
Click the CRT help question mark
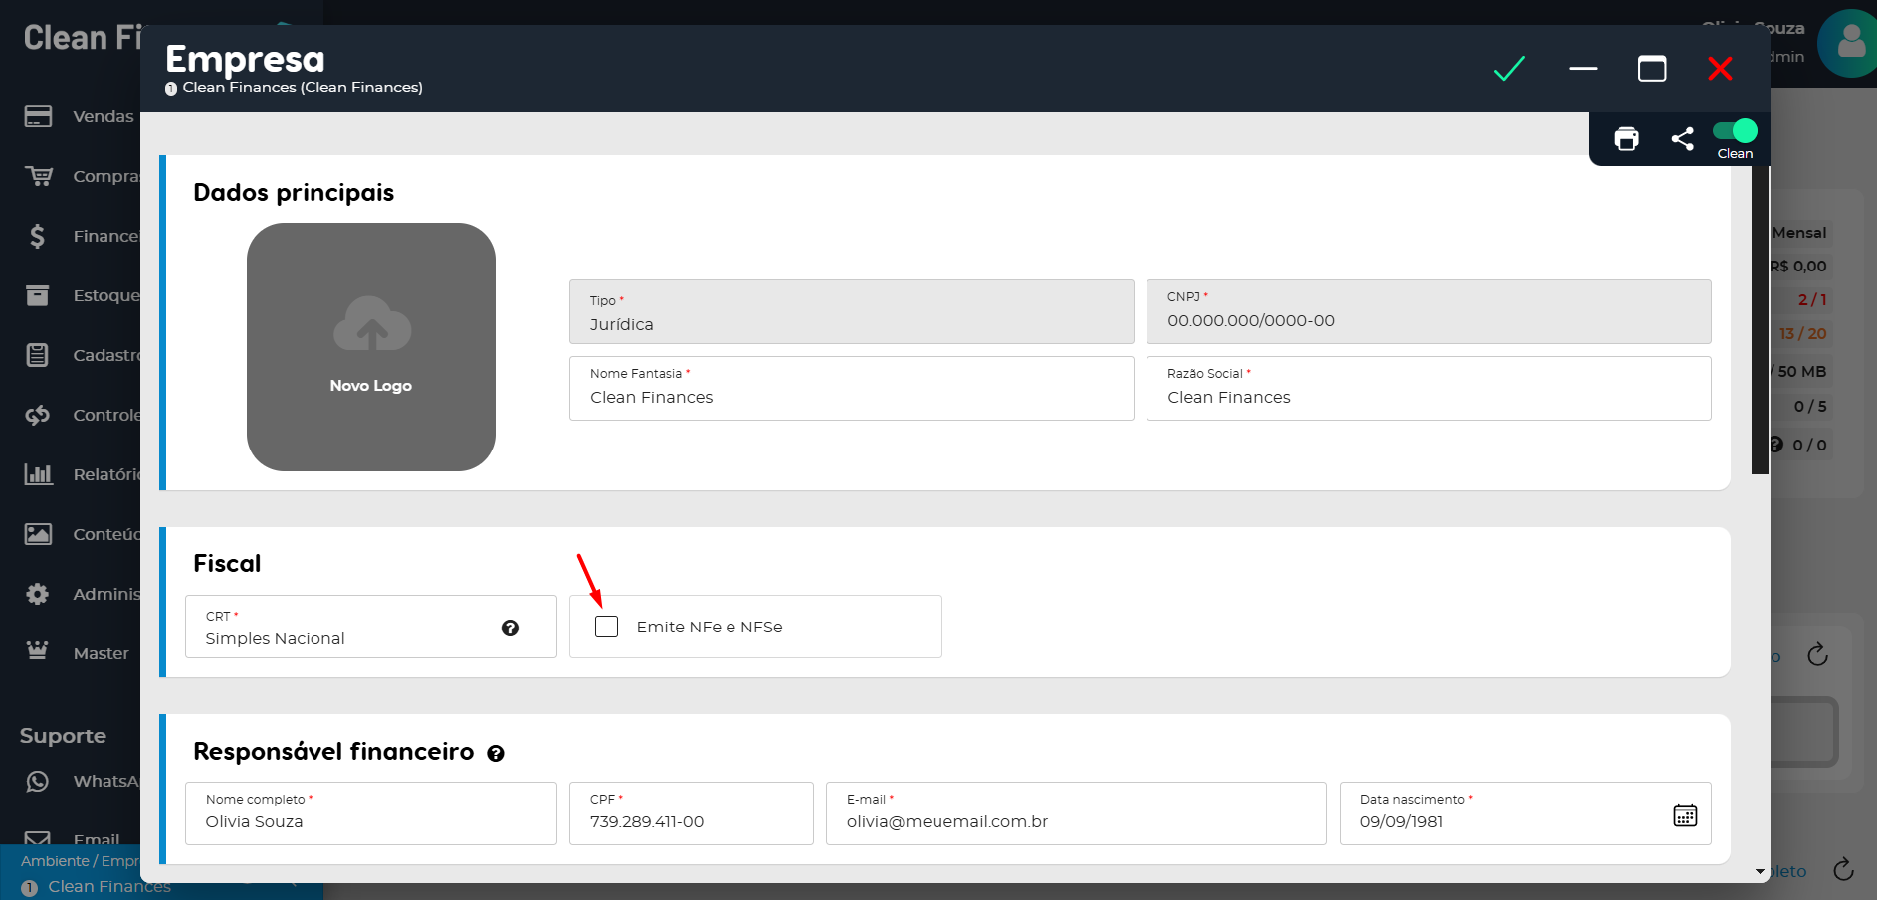coord(510,628)
